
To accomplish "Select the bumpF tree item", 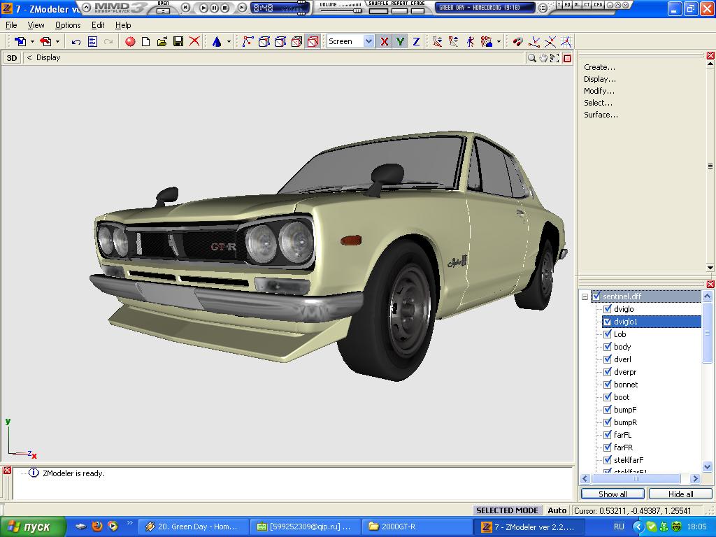I will click(624, 410).
